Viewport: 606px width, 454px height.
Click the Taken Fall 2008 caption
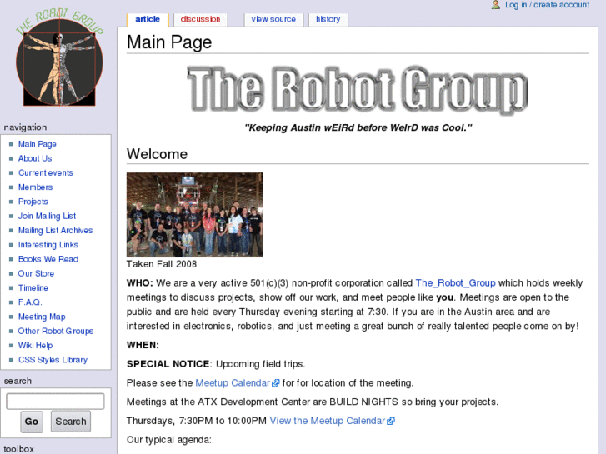pyautogui.click(x=162, y=264)
